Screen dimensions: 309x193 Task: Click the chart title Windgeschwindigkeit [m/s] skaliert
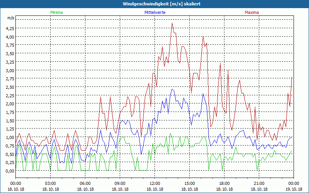coord(161,4)
